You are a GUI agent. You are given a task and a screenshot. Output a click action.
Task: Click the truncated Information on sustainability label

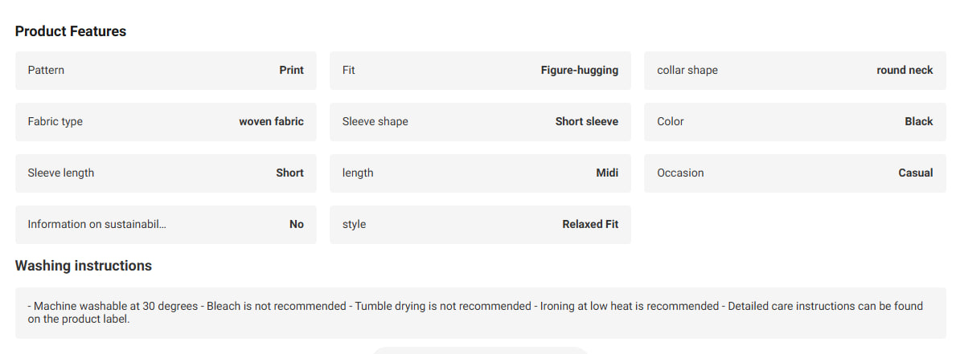[x=96, y=225]
